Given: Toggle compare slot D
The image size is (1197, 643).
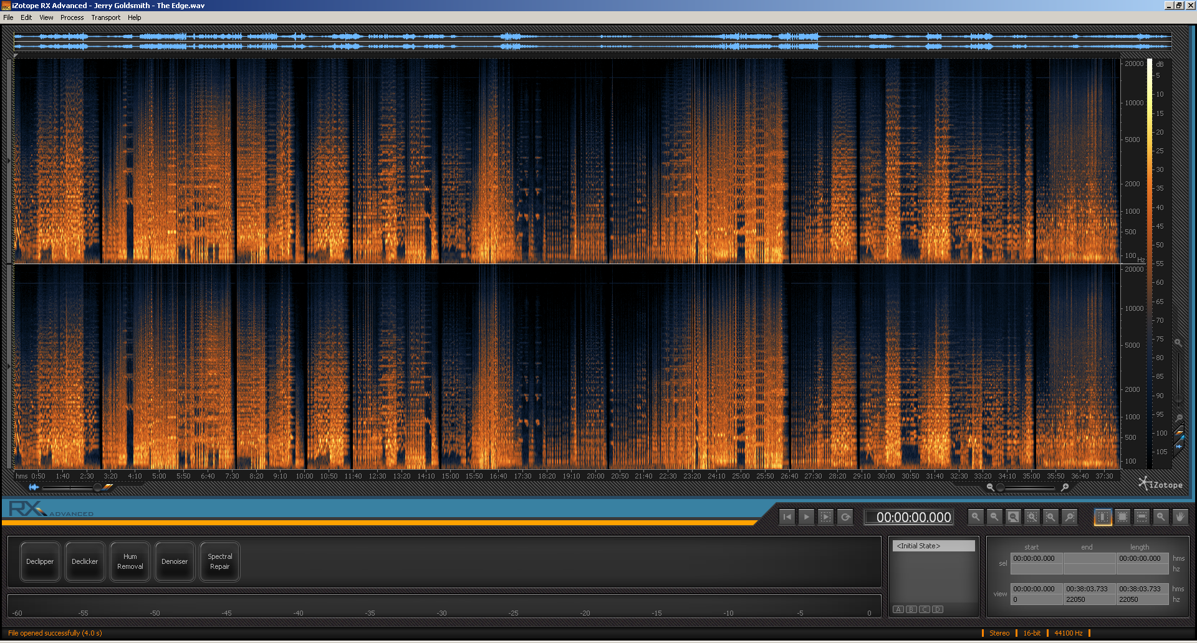Looking at the screenshot, I should (x=938, y=609).
